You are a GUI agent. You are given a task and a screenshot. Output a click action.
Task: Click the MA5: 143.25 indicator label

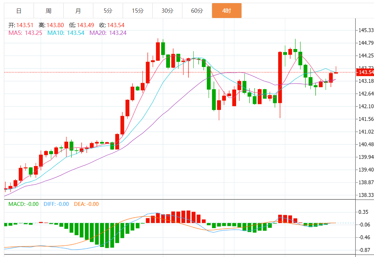click(25, 33)
